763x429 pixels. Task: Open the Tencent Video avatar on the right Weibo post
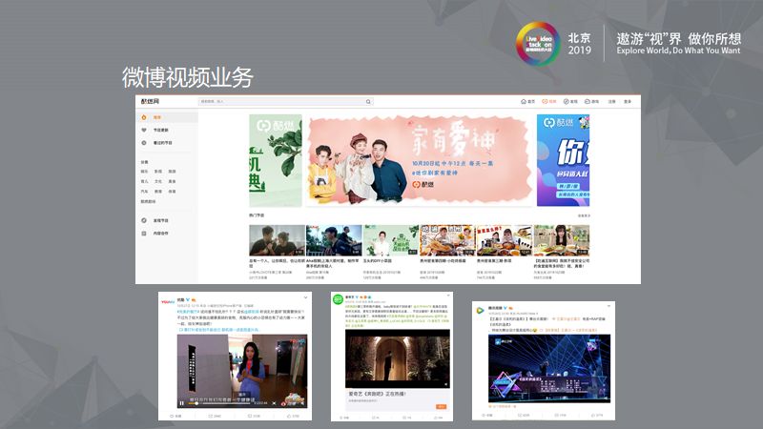coord(481,310)
